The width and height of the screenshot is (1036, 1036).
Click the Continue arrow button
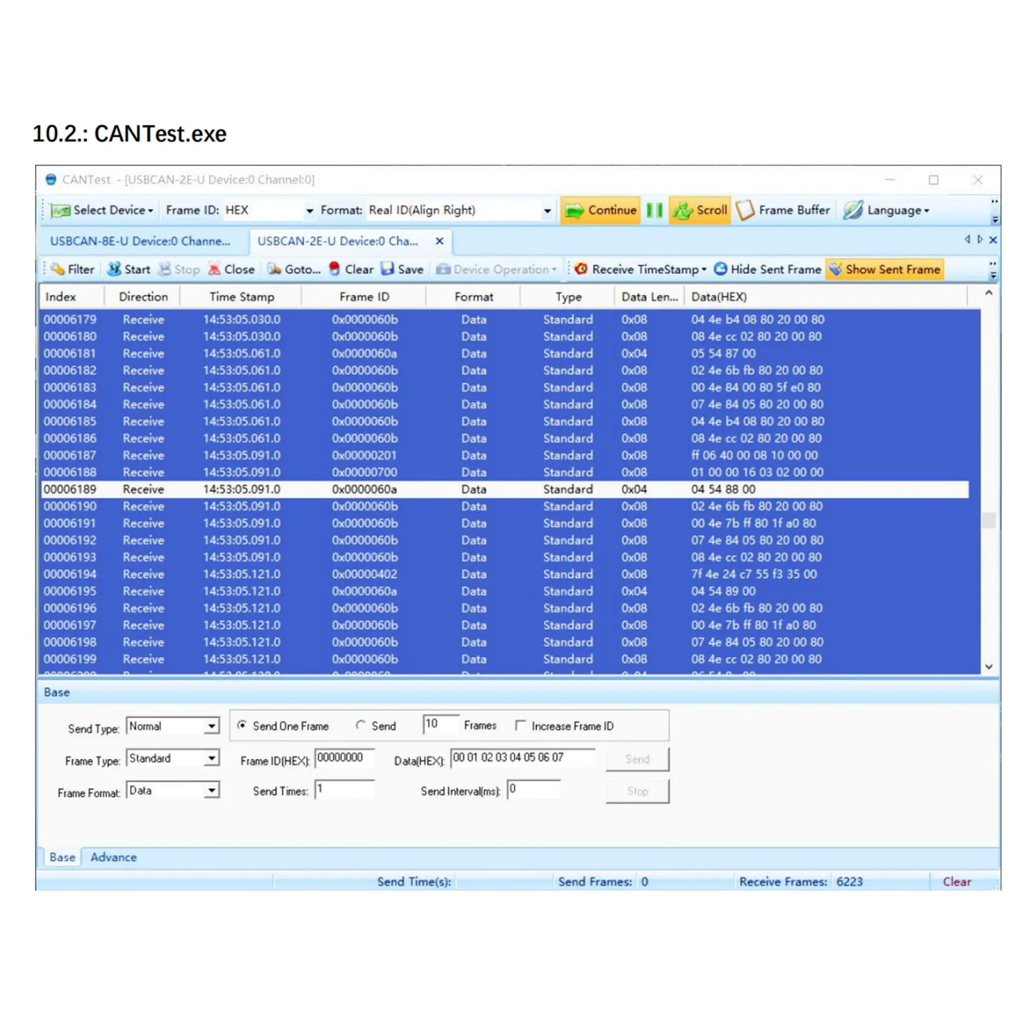coord(600,210)
